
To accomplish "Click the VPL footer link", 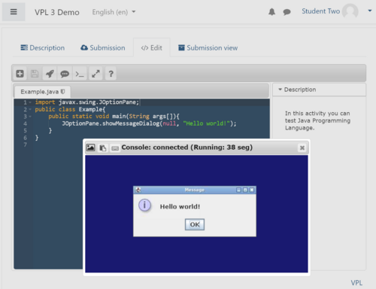I will [x=356, y=283].
